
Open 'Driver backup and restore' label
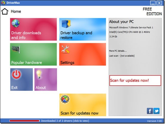(76, 35)
